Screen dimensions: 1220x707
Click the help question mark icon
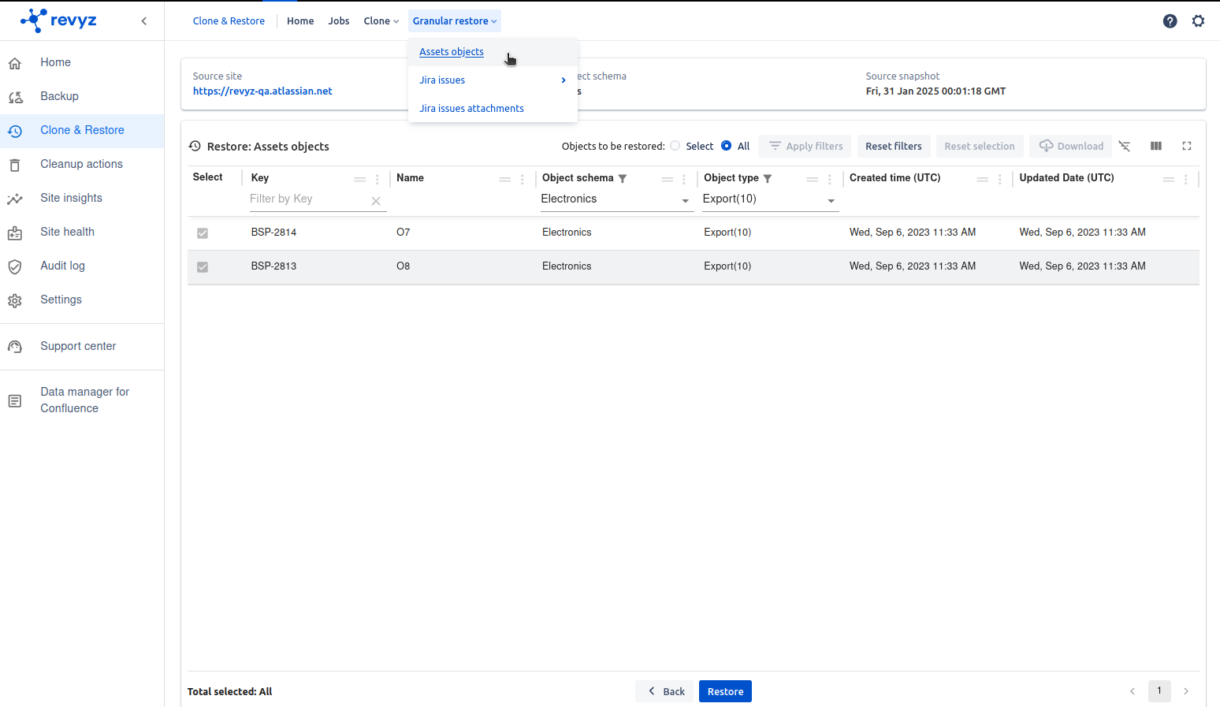coord(1170,21)
